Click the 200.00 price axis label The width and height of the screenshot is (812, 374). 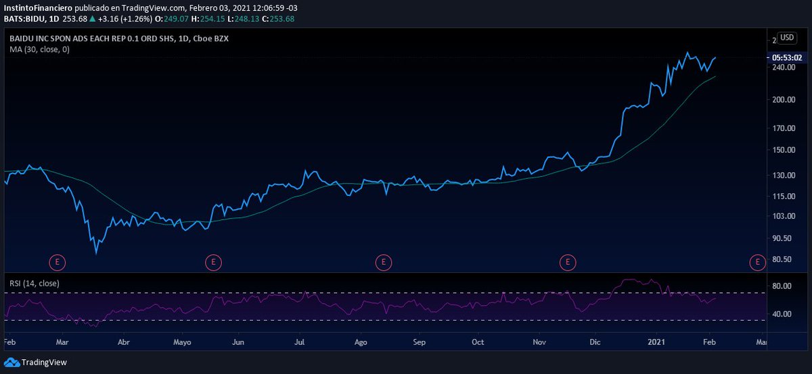pyautogui.click(x=783, y=99)
